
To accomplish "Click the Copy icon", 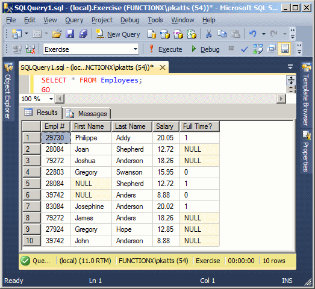I will click(x=222, y=34).
